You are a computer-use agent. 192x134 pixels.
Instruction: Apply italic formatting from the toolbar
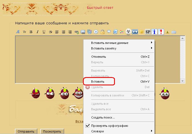coord(38,32)
